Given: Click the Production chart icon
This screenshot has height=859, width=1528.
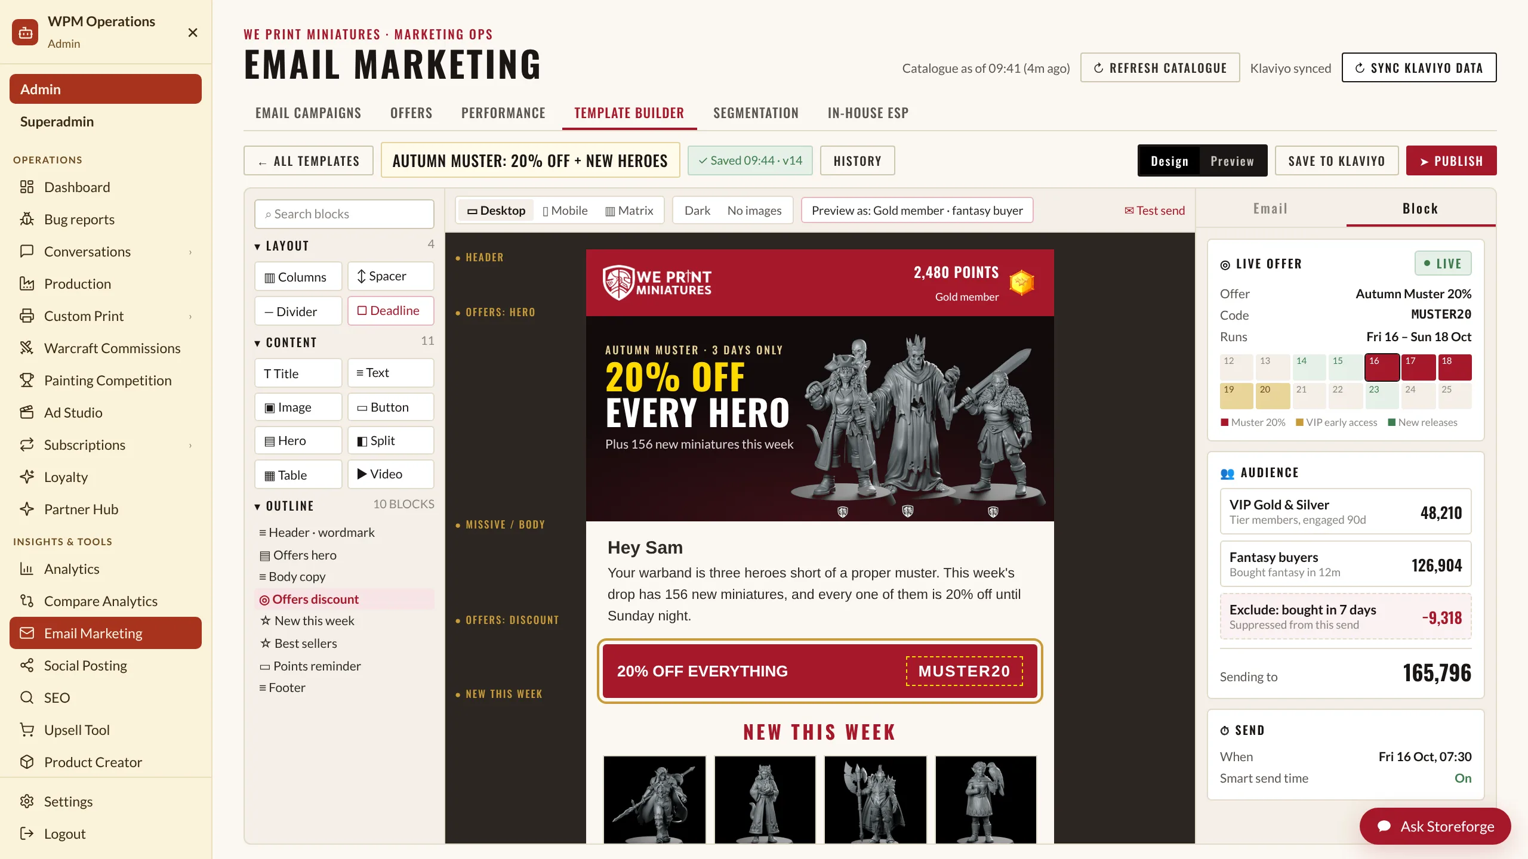Looking at the screenshot, I should click(x=27, y=283).
